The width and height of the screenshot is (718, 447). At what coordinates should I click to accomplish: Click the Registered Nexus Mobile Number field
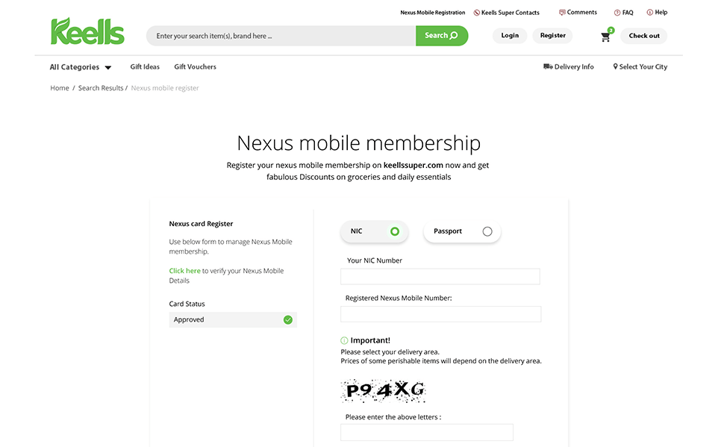coord(440,314)
